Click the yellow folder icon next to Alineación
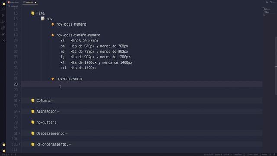 click(33, 111)
